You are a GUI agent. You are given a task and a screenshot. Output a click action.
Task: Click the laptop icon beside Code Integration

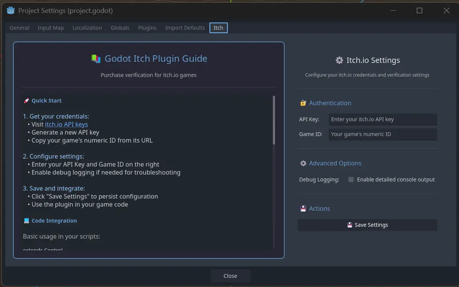[x=26, y=221]
